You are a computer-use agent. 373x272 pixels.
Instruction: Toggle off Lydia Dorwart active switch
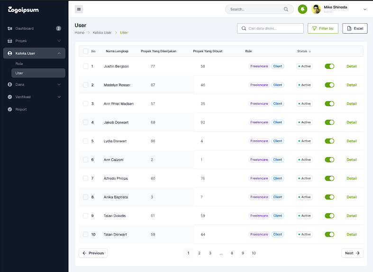329,141
